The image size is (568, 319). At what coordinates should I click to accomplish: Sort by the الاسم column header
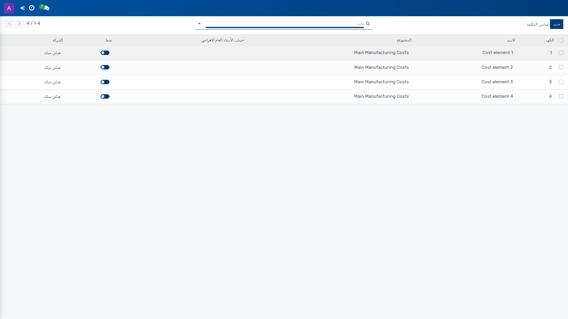tap(511, 40)
